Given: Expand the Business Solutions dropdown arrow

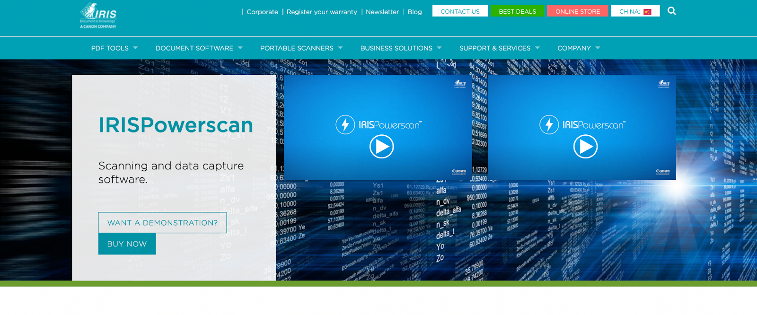Looking at the screenshot, I should point(439,48).
